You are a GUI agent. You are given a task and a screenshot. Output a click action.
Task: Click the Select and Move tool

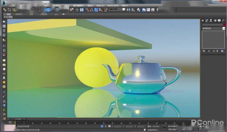click(x=48, y=10)
